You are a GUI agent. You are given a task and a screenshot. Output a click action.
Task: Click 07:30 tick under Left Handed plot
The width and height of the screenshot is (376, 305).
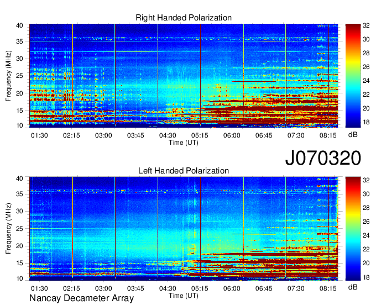coord(296,288)
